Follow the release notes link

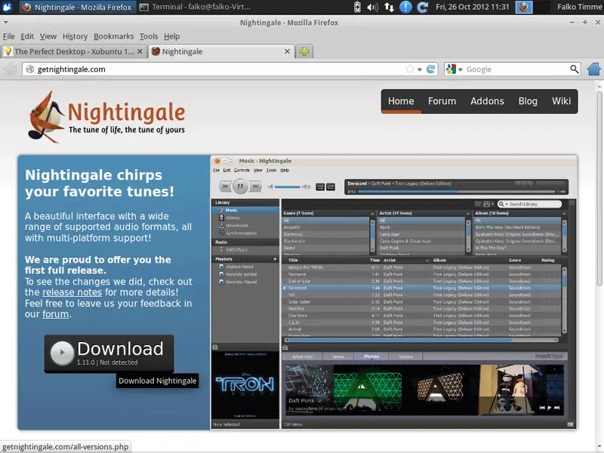pyautogui.click(x=72, y=292)
